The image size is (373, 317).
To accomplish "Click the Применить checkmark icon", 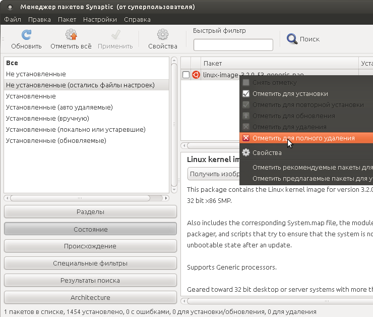I will click(x=115, y=35).
